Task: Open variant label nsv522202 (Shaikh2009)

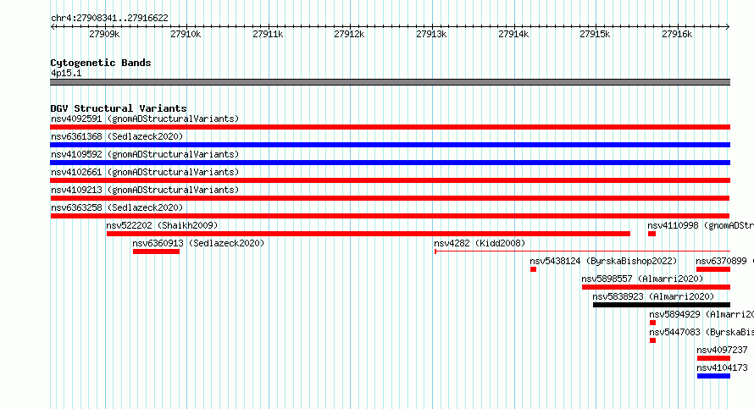Action: pyautogui.click(x=162, y=225)
